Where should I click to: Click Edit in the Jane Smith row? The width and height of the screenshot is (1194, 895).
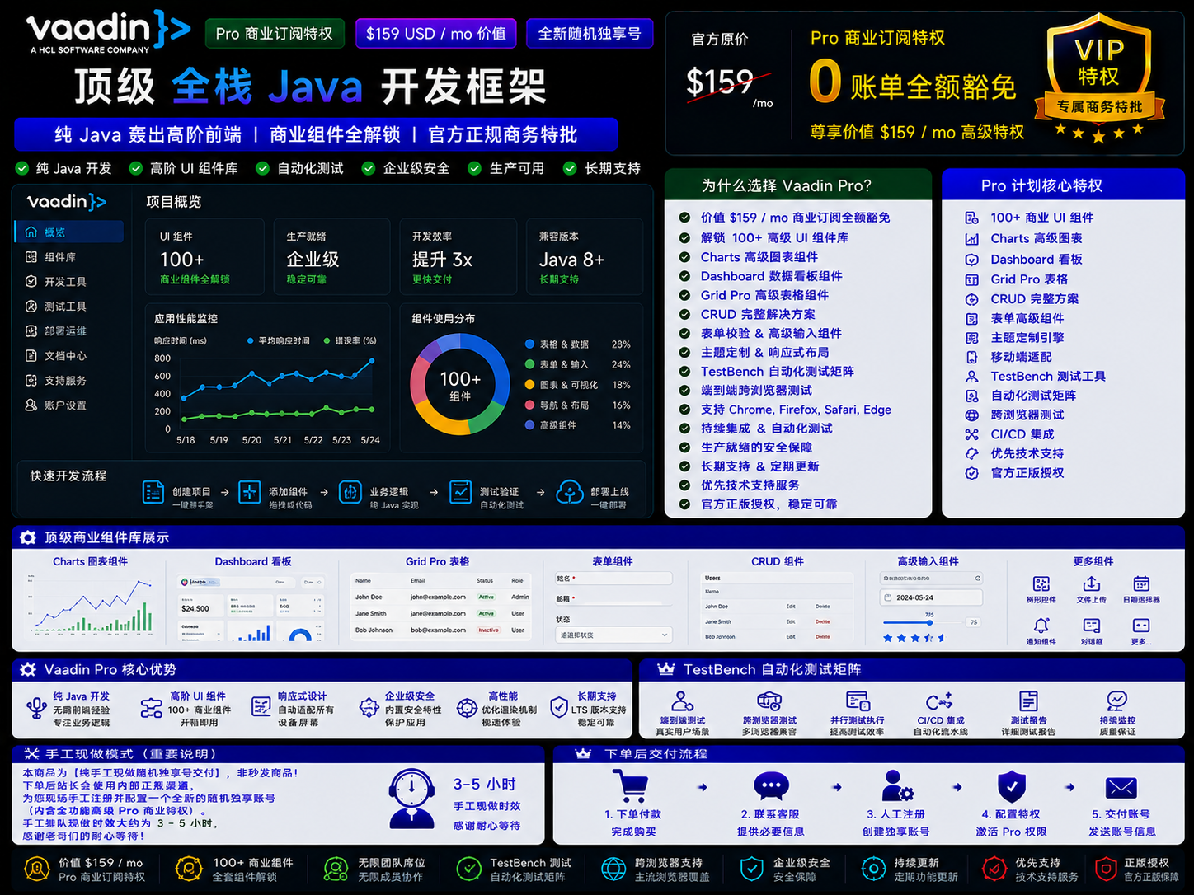pos(791,621)
